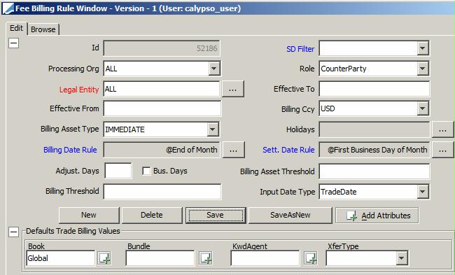This screenshot has height=275, width=455.
Task: Save the fee billing rule
Action: coord(216,215)
